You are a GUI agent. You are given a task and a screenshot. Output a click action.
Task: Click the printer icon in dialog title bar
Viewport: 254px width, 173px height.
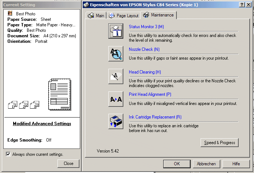tap(86, 5)
